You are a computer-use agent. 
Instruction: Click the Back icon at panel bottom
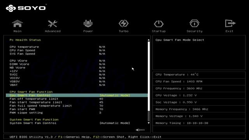tap(140, 130)
